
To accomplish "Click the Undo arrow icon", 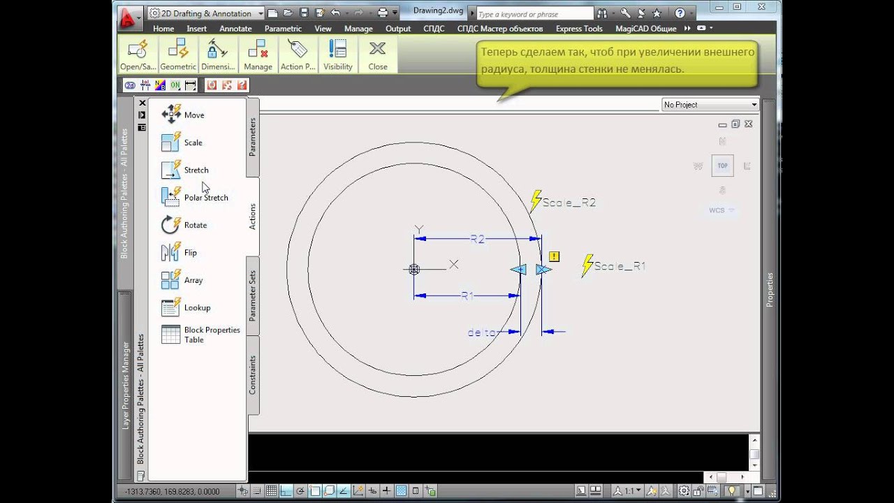I will [335, 13].
